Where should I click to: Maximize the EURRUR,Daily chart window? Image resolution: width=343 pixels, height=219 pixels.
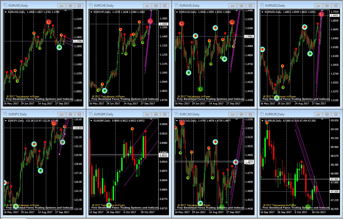coord(327,114)
